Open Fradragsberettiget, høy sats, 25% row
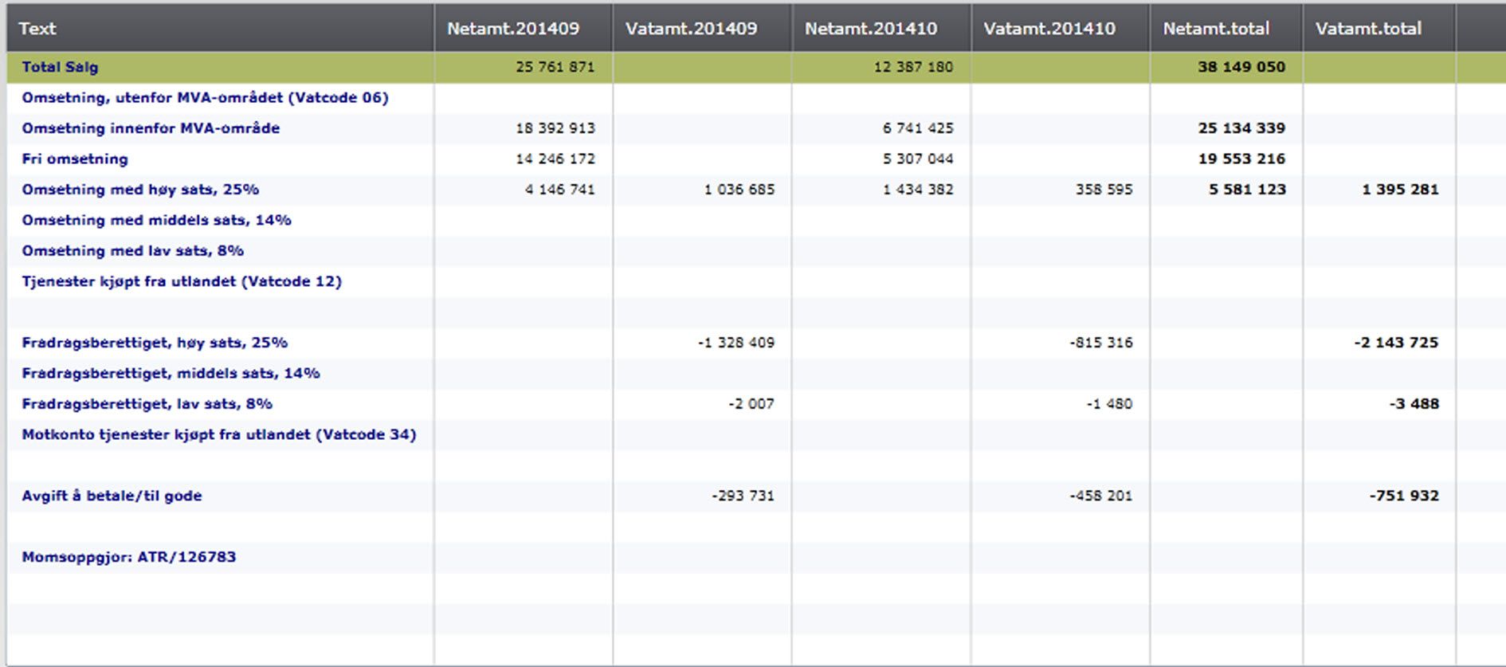The image size is (1506, 667). tap(155, 343)
